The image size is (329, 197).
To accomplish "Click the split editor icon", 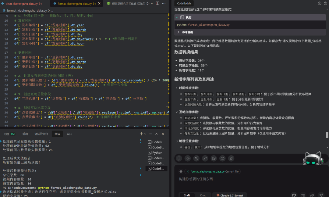I will pyautogui.click(x=157, y=4).
